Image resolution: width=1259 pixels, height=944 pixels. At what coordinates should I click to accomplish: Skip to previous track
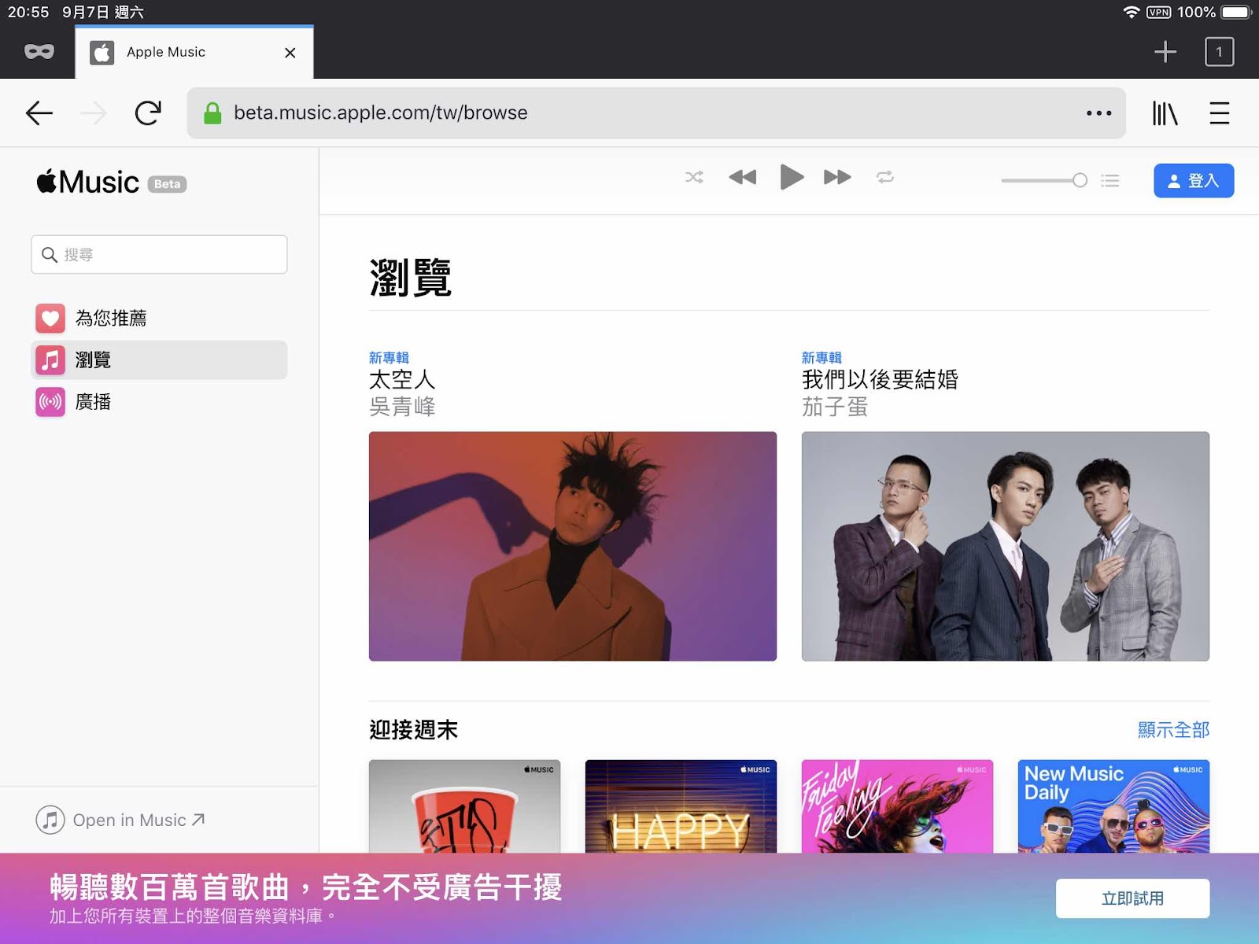point(742,178)
